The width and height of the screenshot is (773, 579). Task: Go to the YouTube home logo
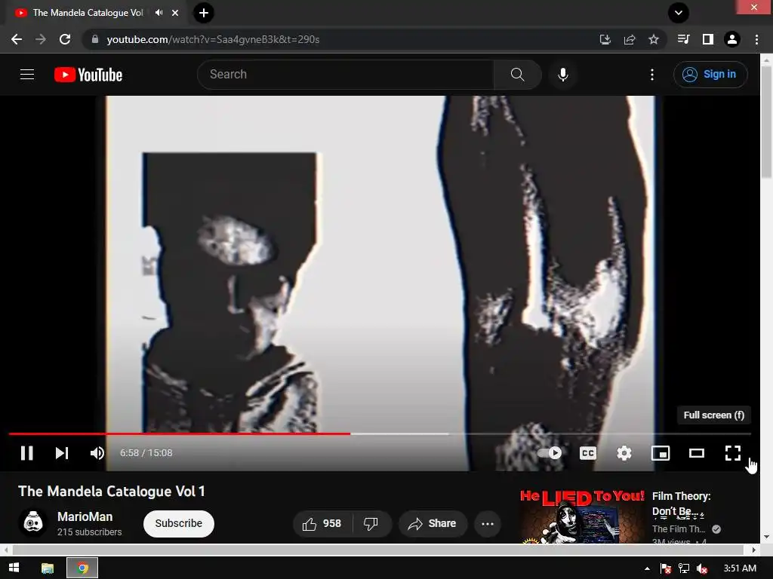coord(88,75)
